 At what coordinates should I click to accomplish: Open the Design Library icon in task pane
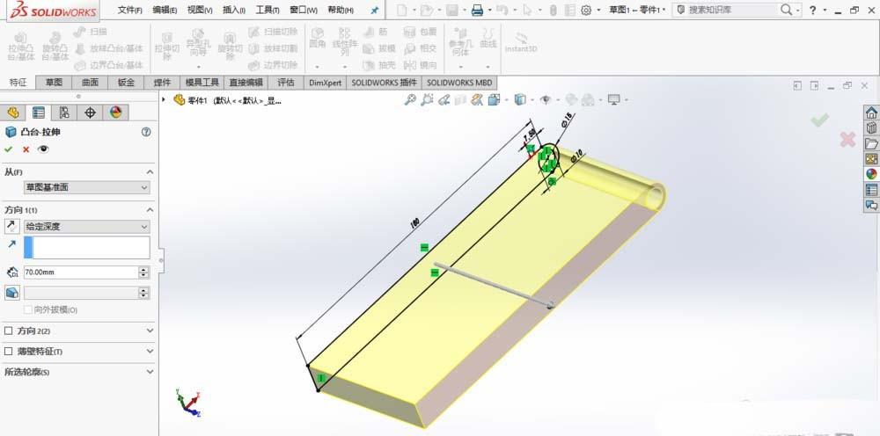point(871,127)
